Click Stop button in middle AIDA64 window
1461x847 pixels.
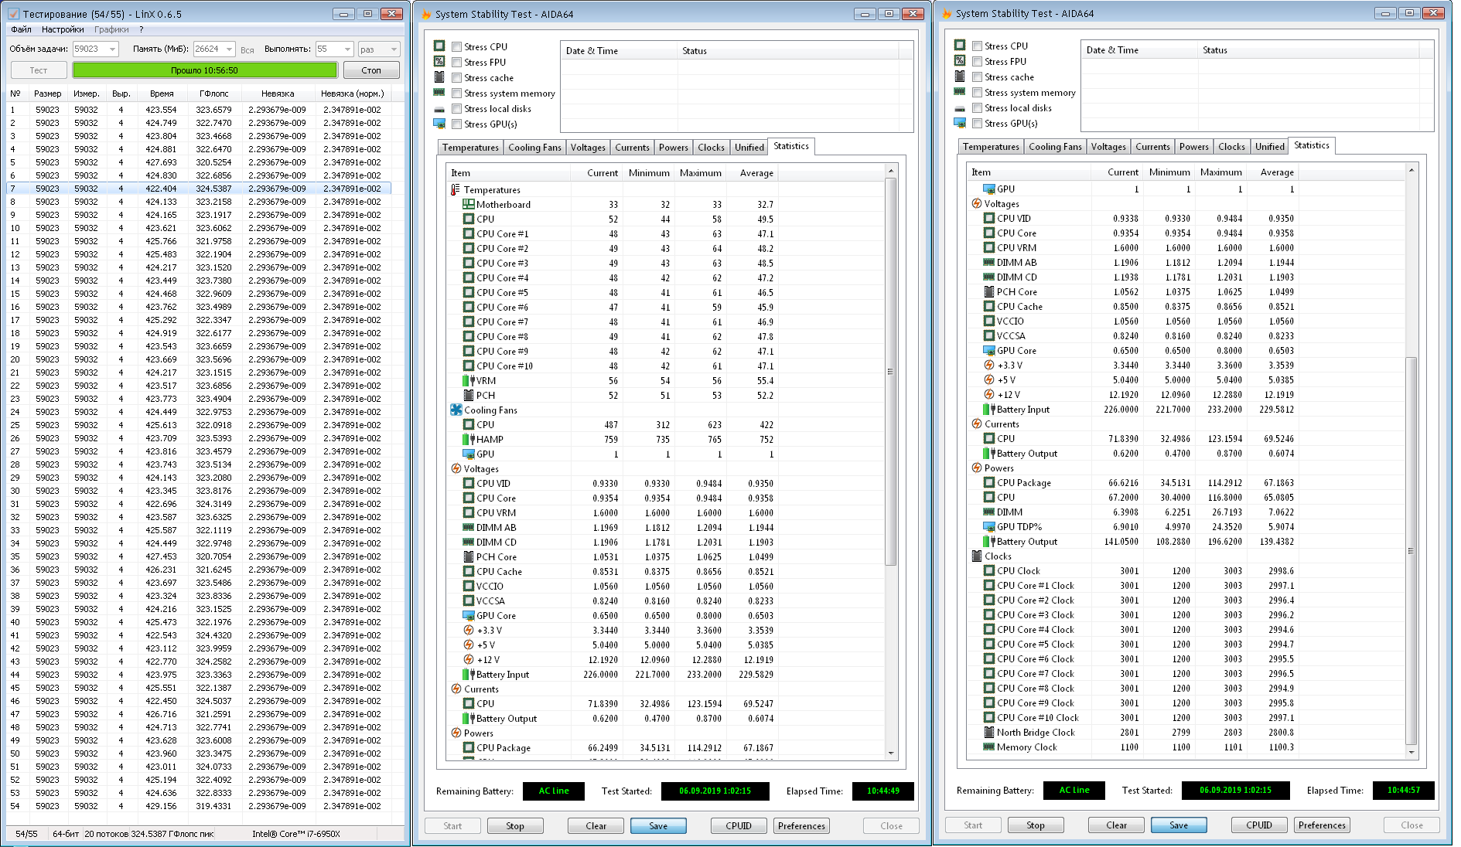coord(515,826)
